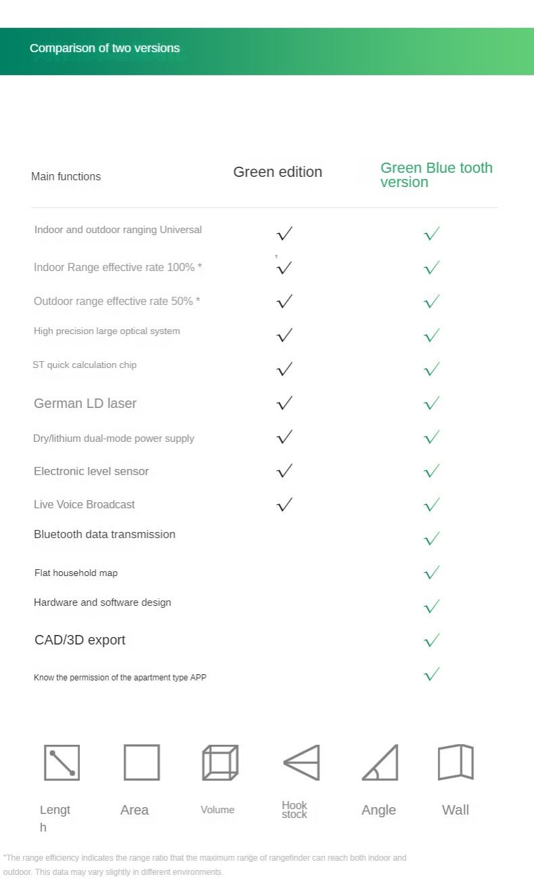The width and height of the screenshot is (534, 881).
Task: Click the Wall measurement icon
Action: (455, 762)
